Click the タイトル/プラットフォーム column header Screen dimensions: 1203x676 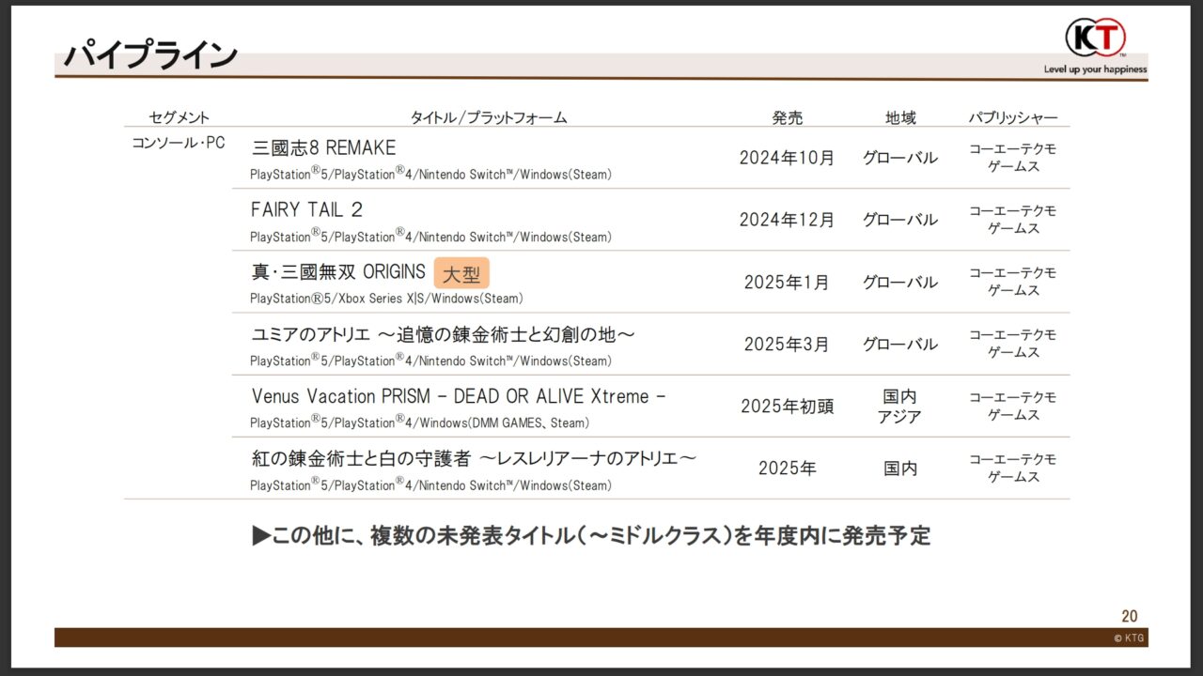(489, 117)
